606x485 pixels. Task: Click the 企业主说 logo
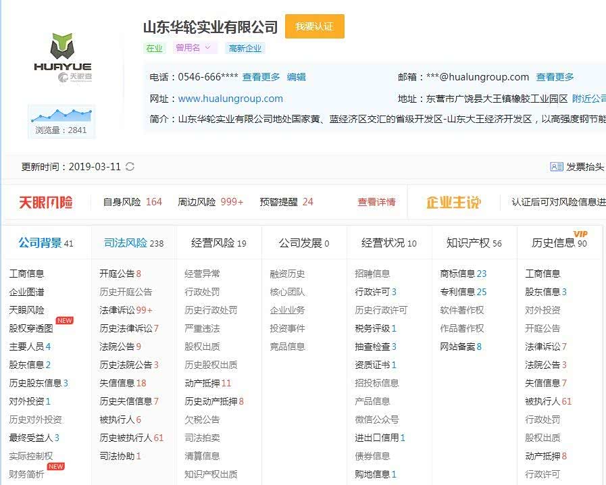453,202
